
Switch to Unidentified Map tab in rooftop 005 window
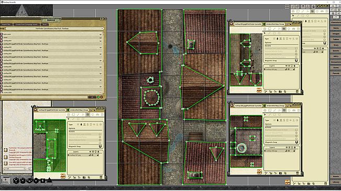[275, 24]
